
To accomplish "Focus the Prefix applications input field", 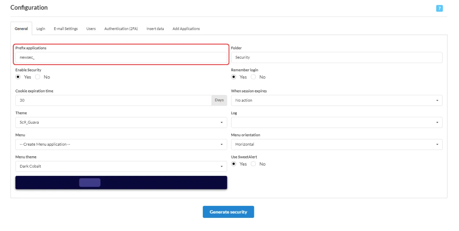I will (x=121, y=58).
